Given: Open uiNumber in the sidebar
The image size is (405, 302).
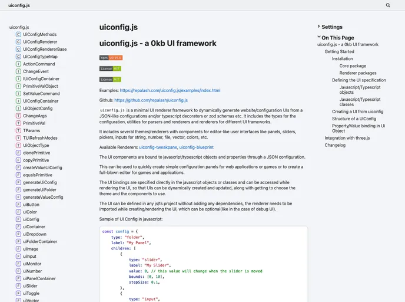Looking at the screenshot, I should point(32,271).
